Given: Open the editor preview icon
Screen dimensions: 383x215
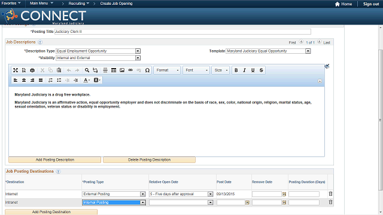Looking at the screenshot, I should pos(24,70).
